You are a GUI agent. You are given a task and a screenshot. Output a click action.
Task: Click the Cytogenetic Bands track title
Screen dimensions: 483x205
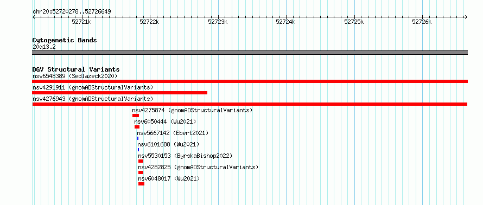click(65, 40)
